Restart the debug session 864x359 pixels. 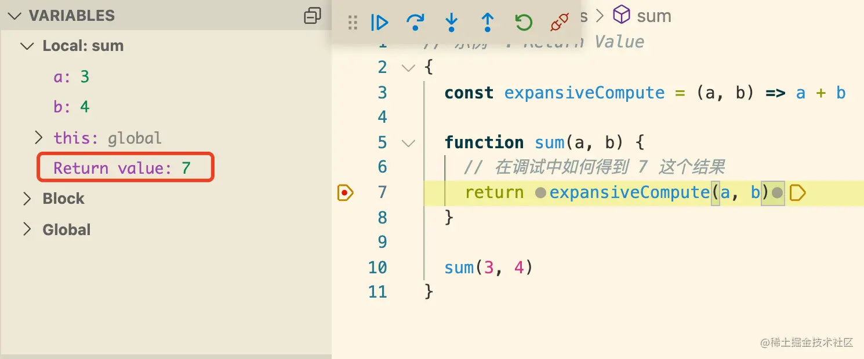(x=523, y=22)
